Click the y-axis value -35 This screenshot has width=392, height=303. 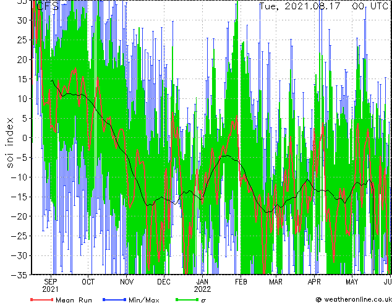(x=19, y=275)
